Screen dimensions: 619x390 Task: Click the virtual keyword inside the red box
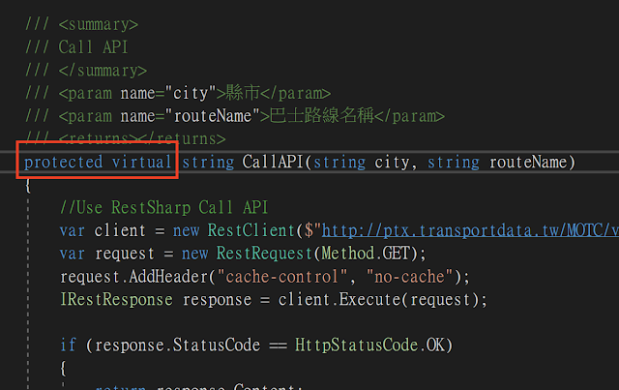(x=141, y=162)
